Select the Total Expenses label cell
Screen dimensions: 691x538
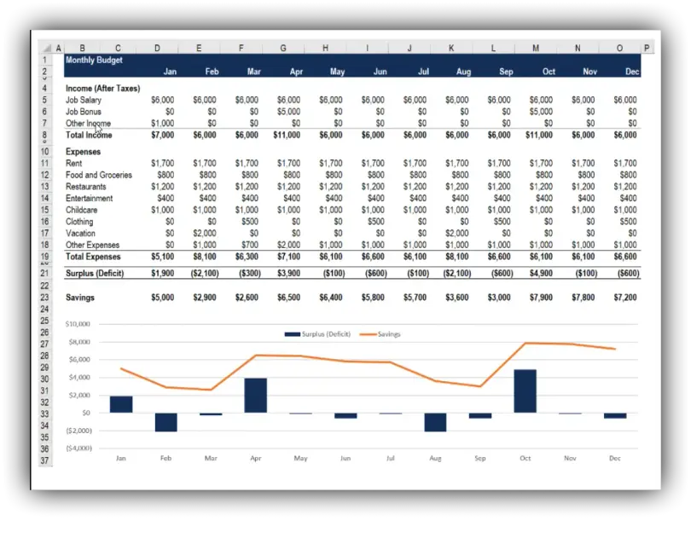(x=94, y=256)
